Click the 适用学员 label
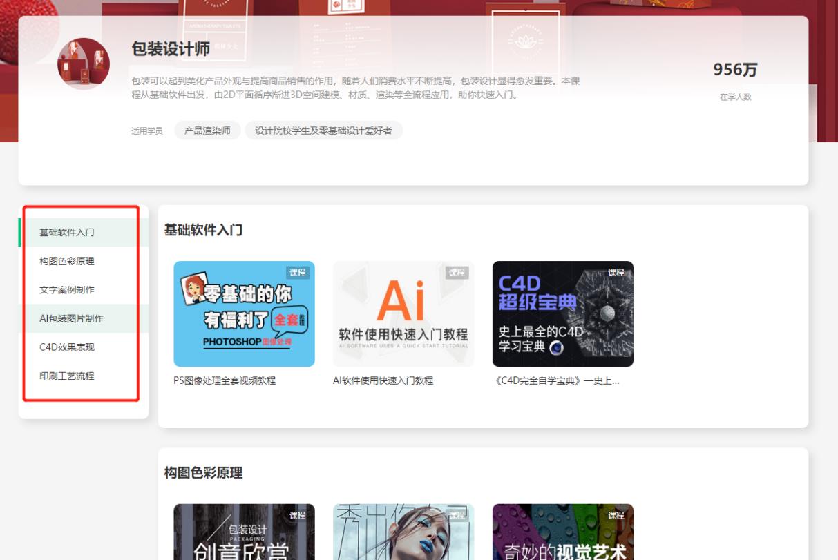The height and width of the screenshot is (560, 838). [x=147, y=131]
